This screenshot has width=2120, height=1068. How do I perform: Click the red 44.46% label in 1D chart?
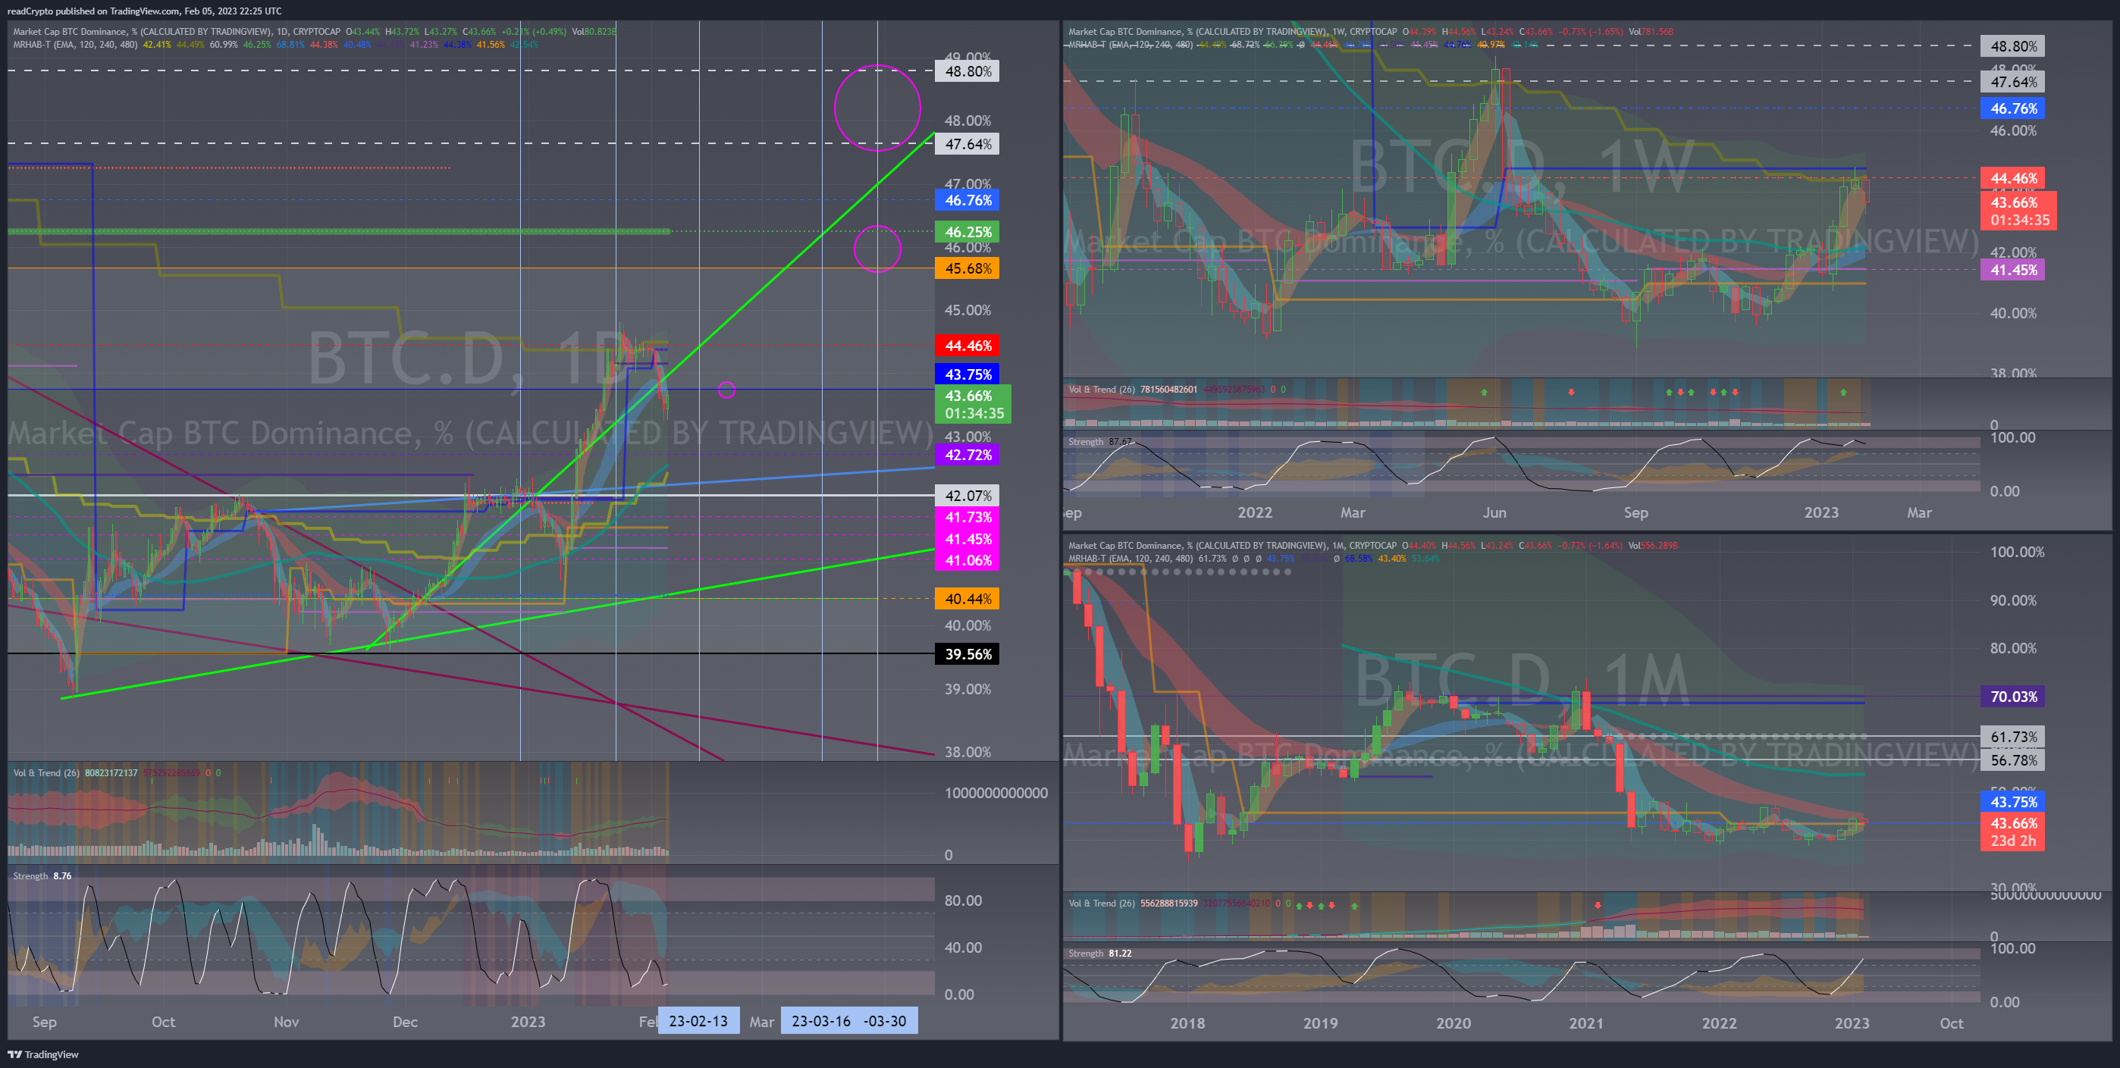coord(967,346)
